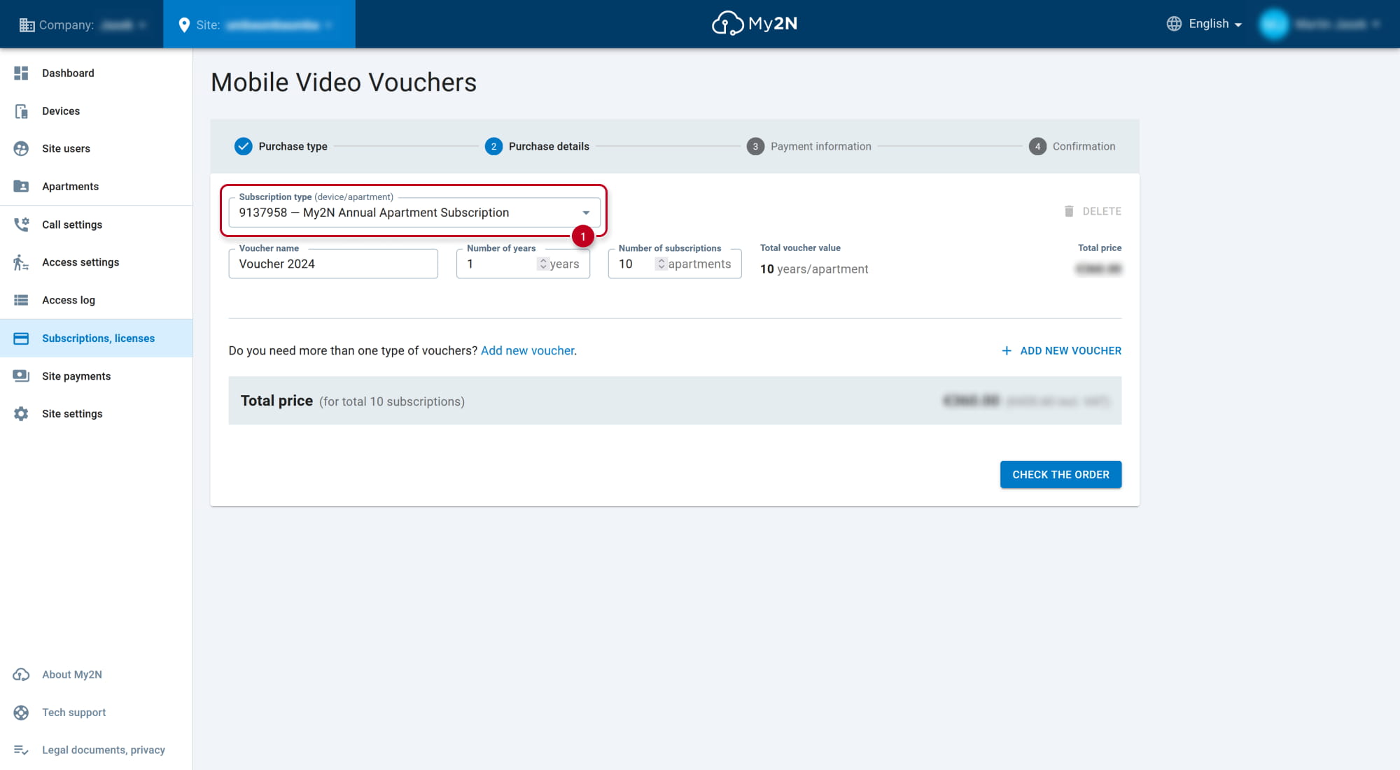Click the trash icon next to DELETE

click(x=1069, y=211)
